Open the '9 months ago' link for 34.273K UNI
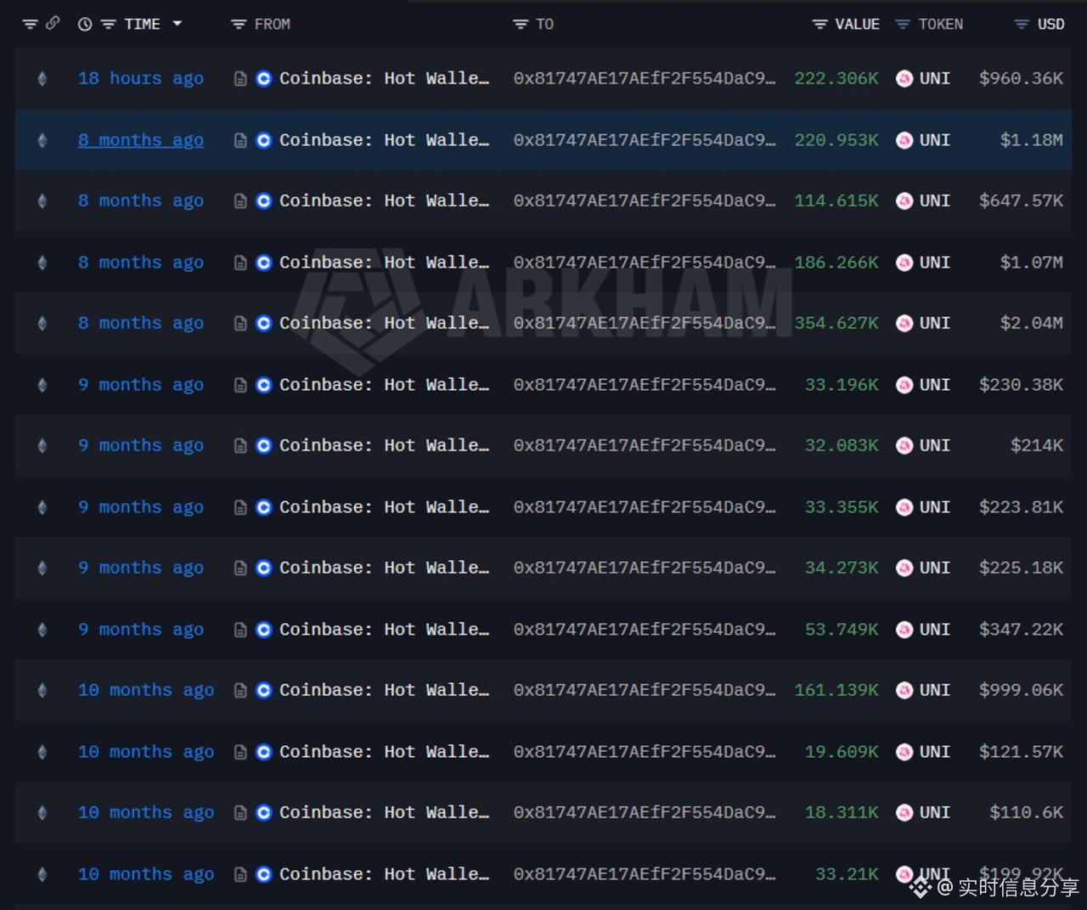The height and width of the screenshot is (910, 1087). 141,568
